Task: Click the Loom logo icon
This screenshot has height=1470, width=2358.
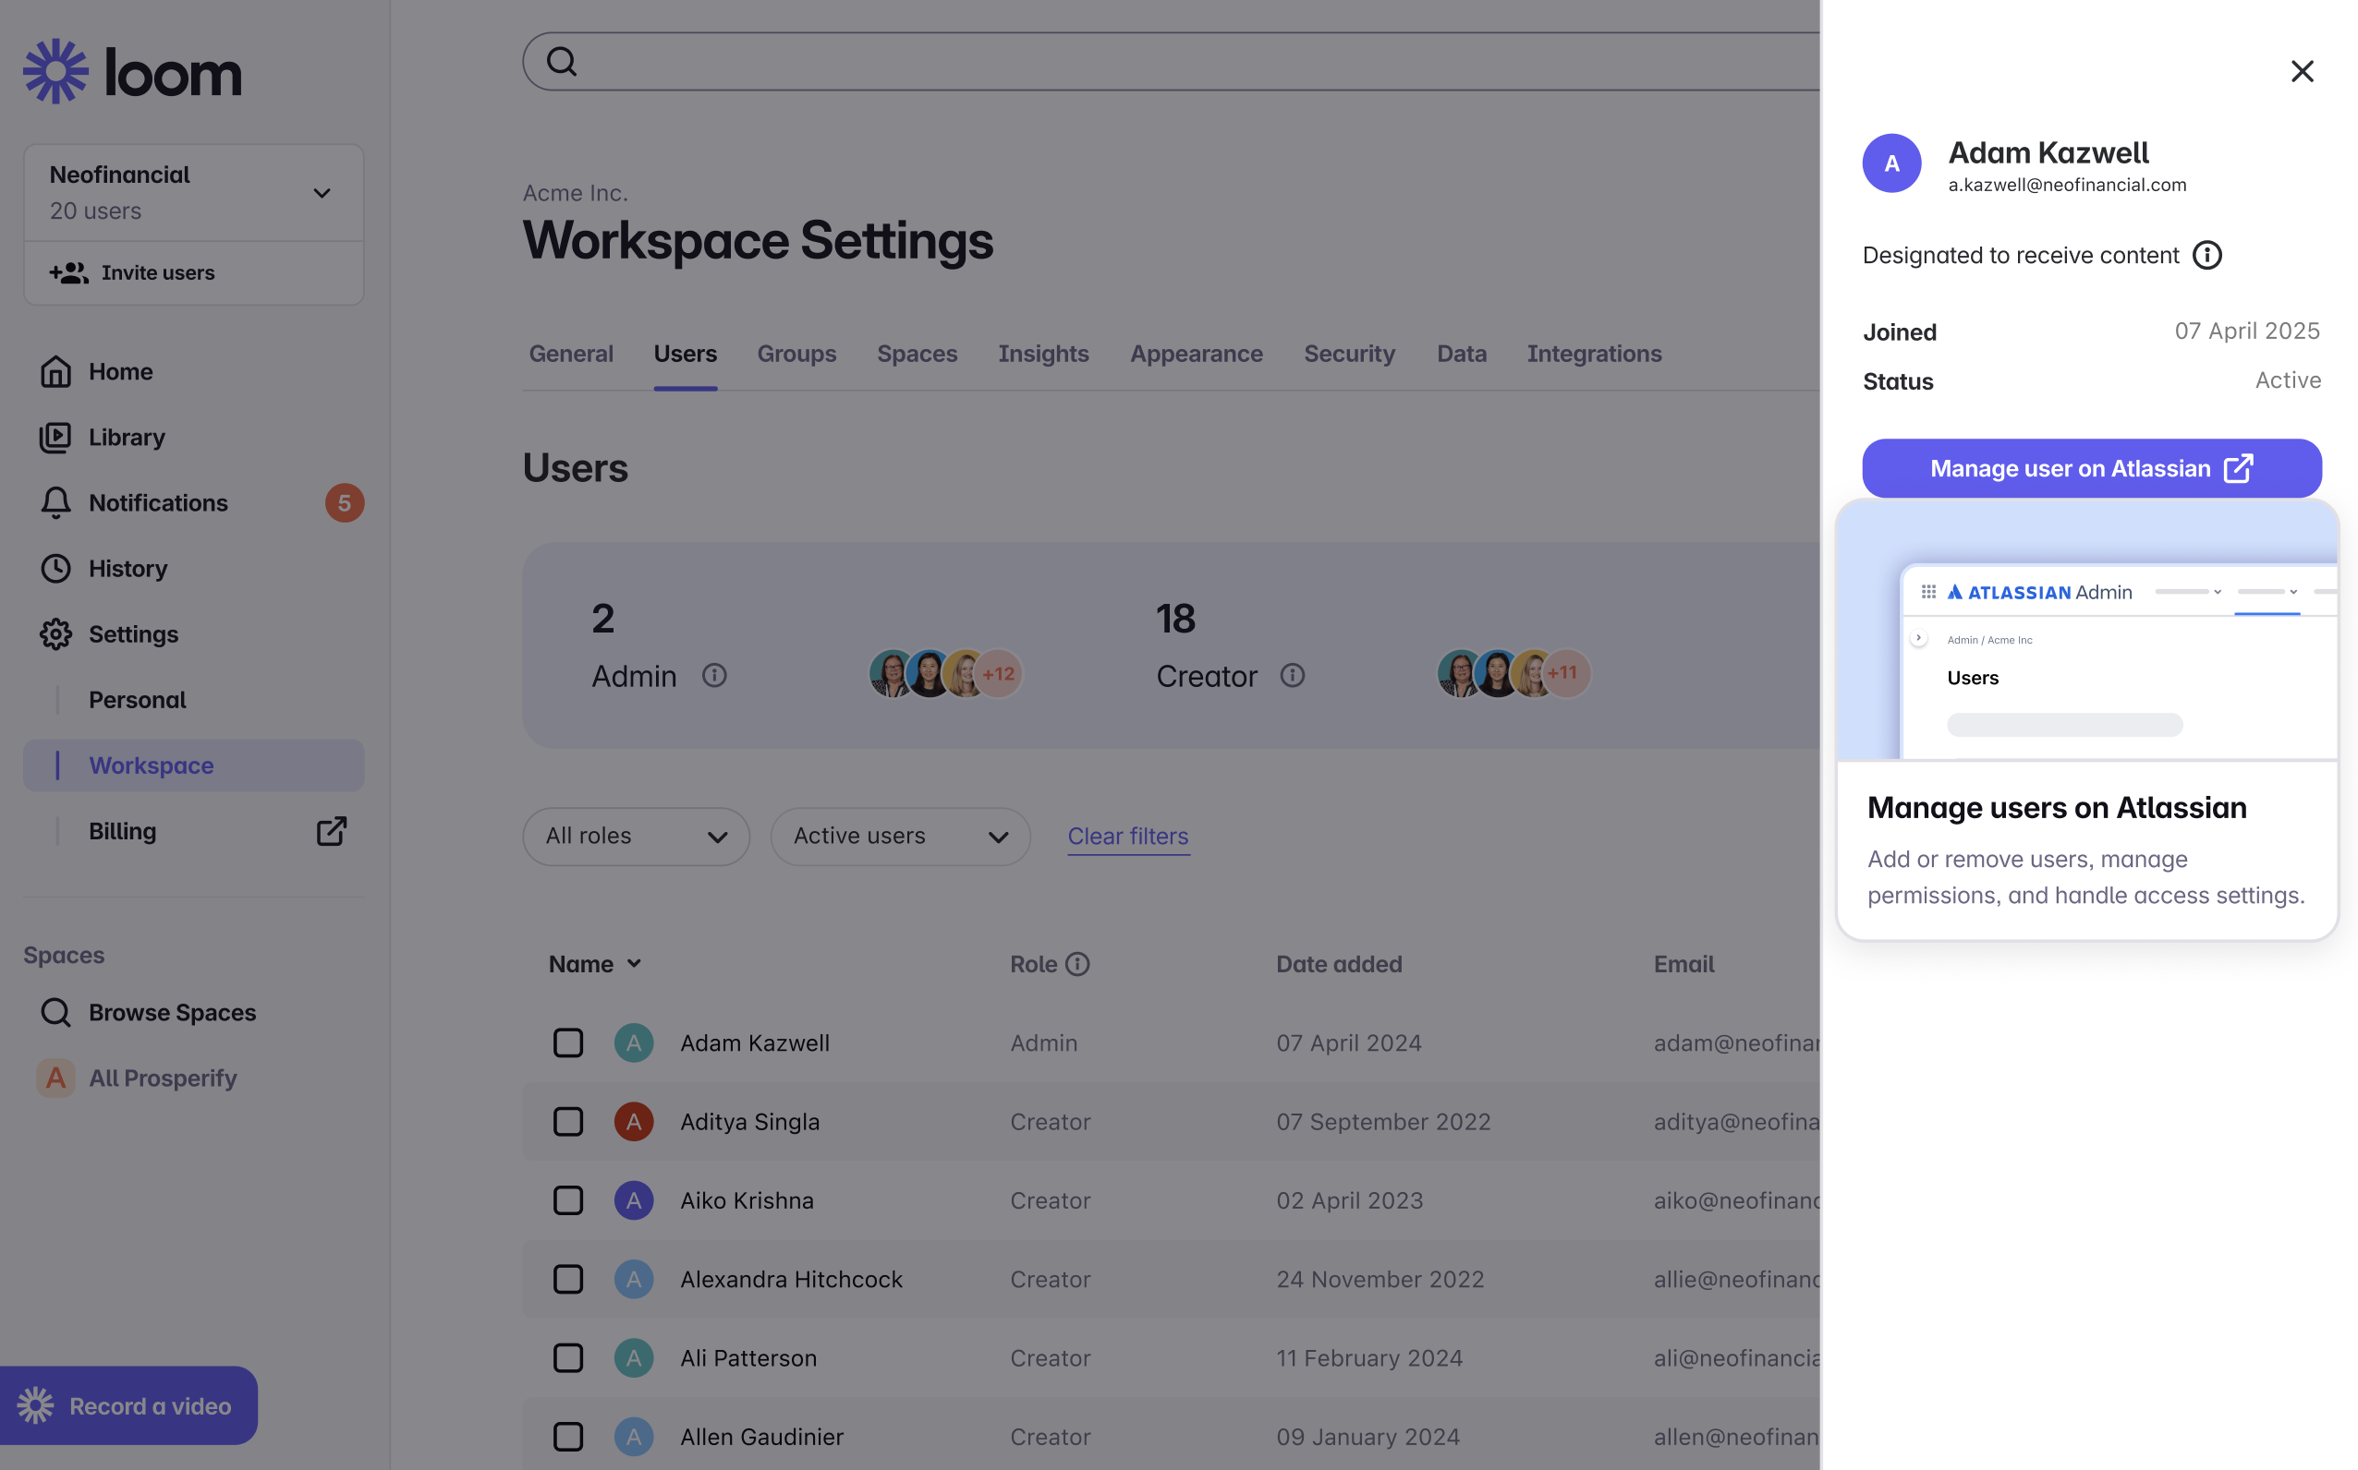Action: (x=55, y=71)
